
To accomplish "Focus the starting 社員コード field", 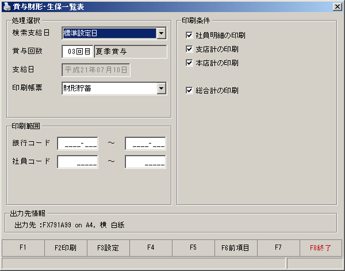I will (78, 162).
